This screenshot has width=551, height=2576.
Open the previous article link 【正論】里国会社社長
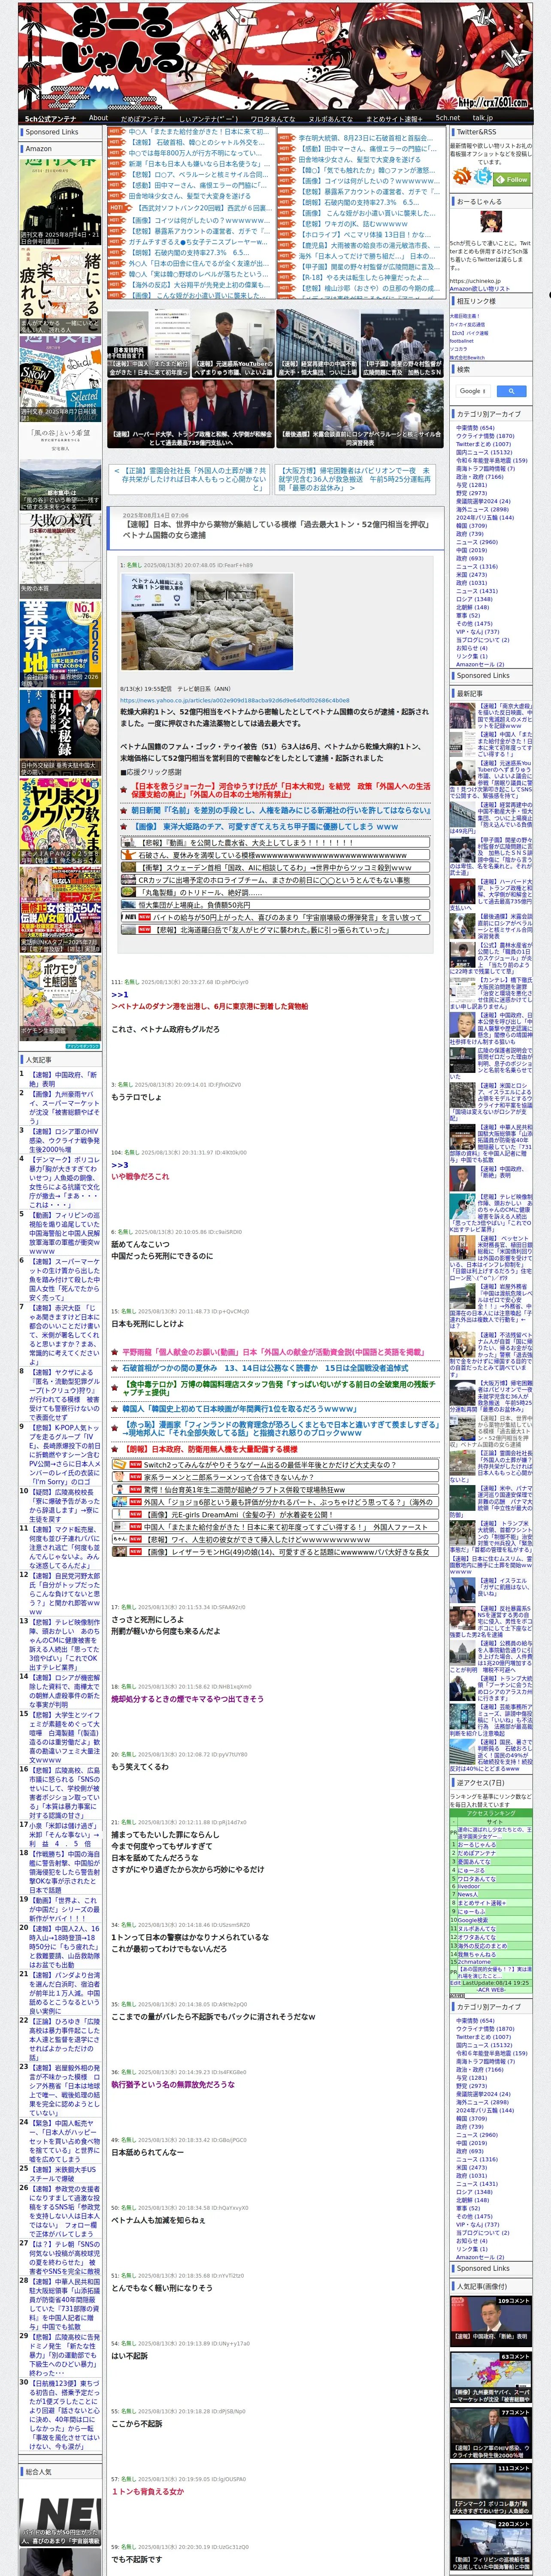tap(189, 479)
